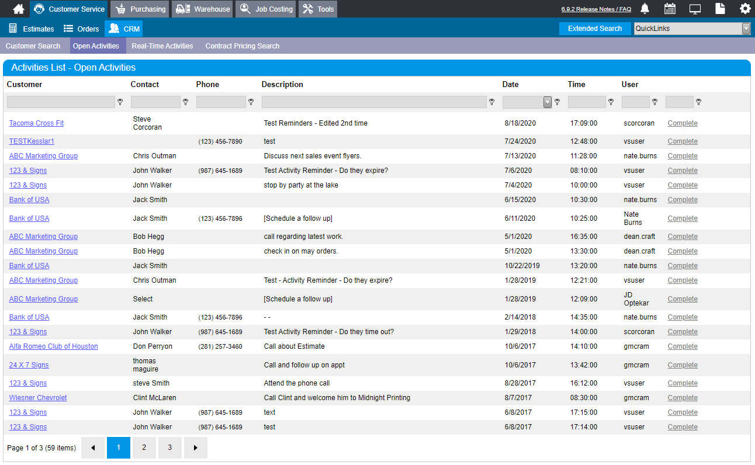Click the Extended Search button
The width and height of the screenshot is (755, 465).
click(595, 29)
